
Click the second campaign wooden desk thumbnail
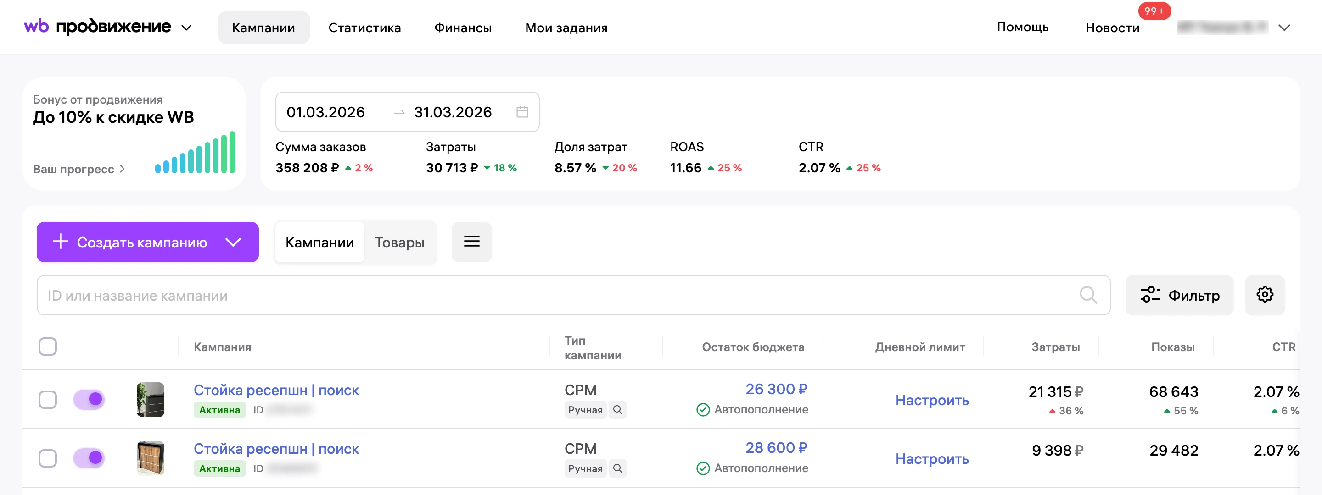coord(151,458)
